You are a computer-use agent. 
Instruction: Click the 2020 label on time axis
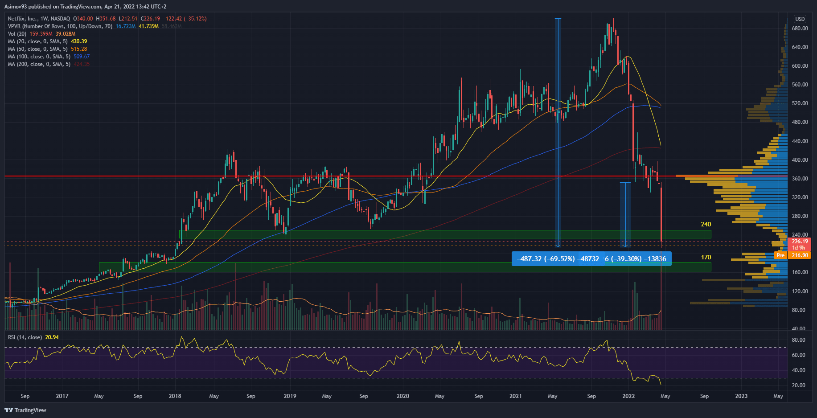click(402, 396)
